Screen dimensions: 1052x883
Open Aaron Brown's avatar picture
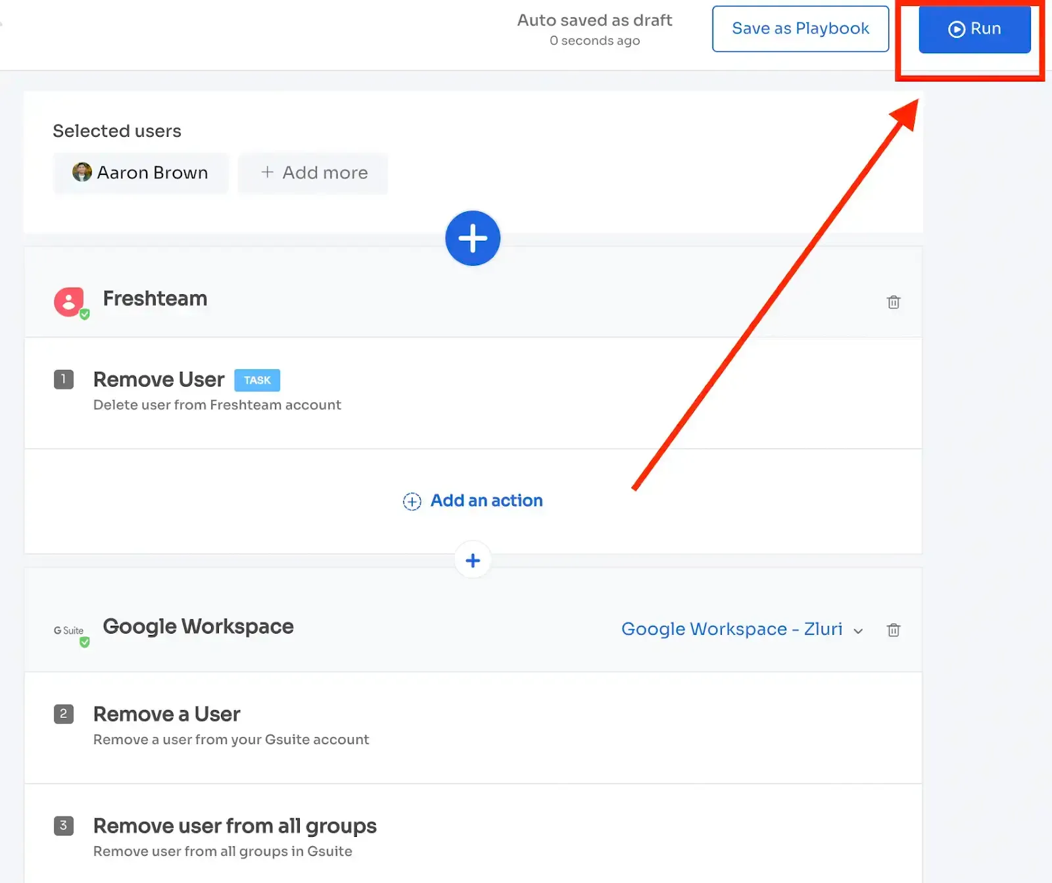point(82,172)
